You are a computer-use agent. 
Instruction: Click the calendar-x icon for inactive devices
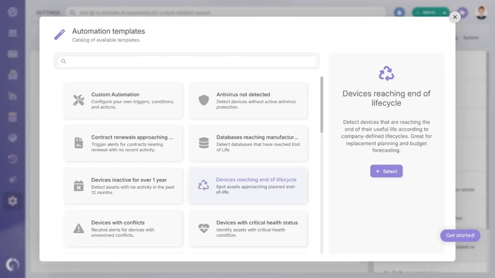[79, 185]
